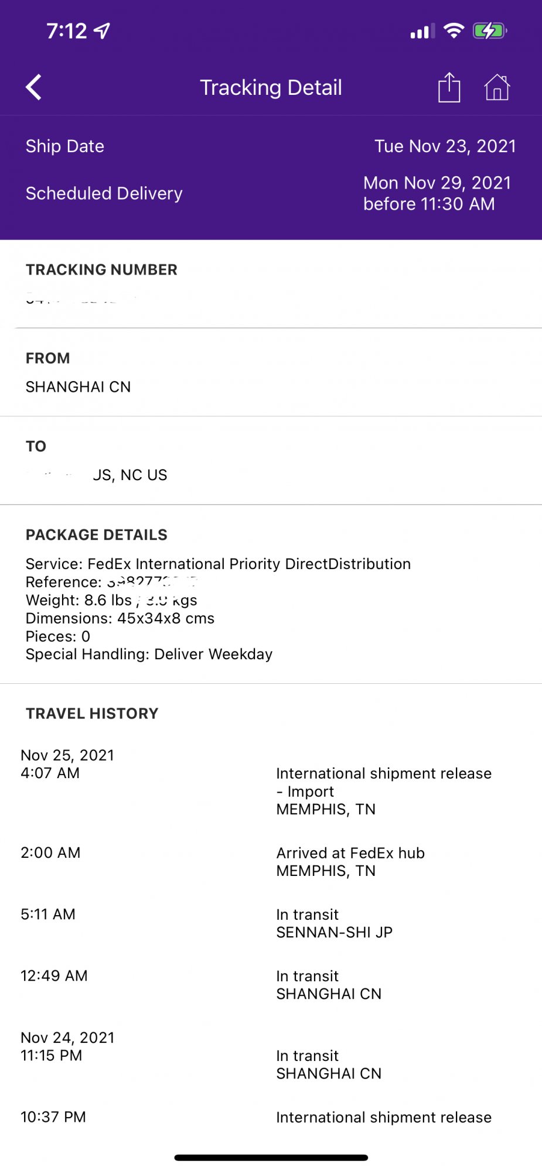Open the share sheet icon

[x=449, y=88]
